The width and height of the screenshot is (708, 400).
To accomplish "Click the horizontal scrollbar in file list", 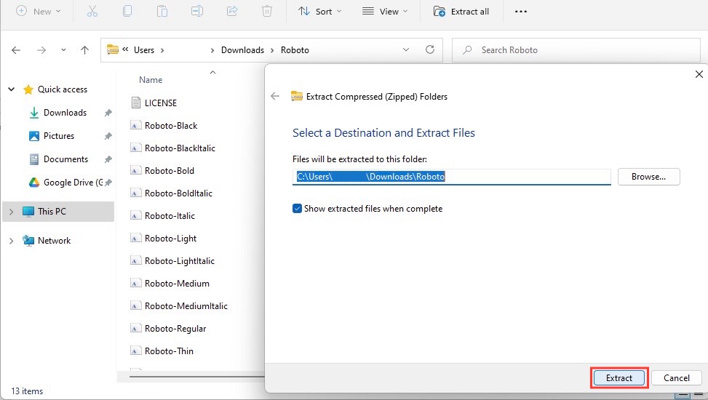I will click(x=197, y=375).
